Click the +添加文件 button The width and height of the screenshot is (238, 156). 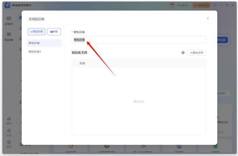pos(197,52)
